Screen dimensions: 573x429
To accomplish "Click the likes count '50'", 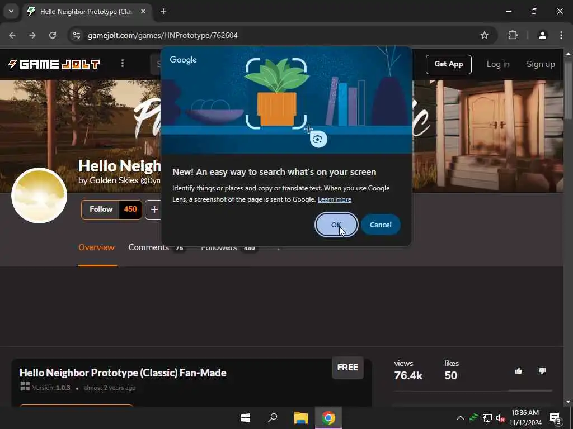I will click(451, 375).
